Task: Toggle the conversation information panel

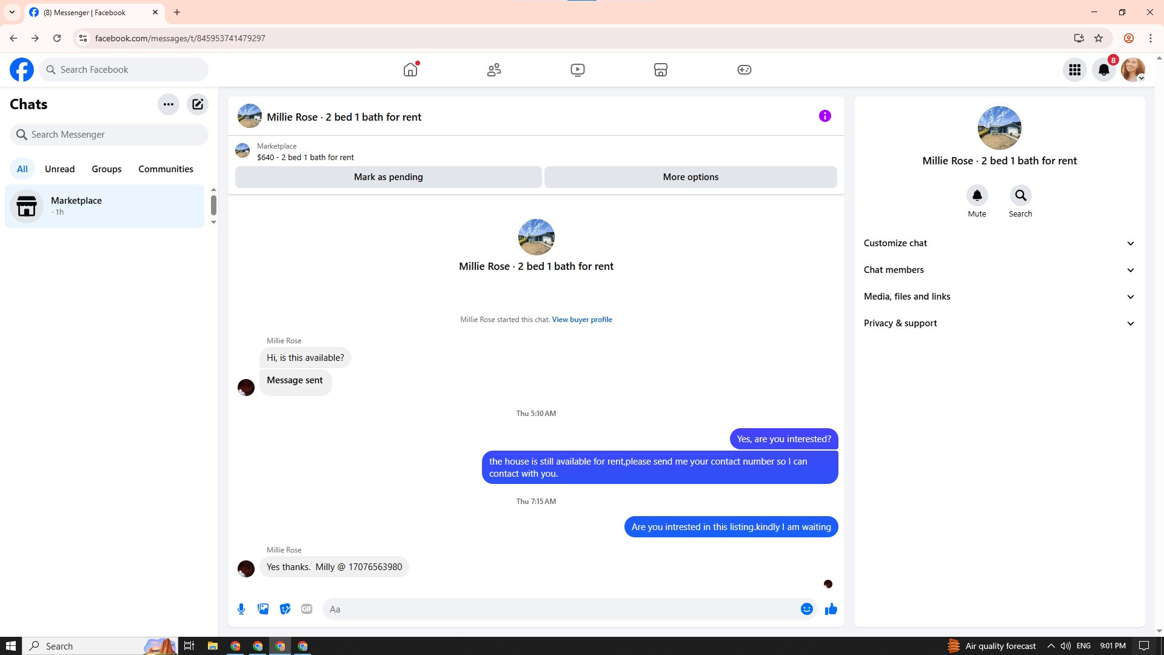Action: [824, 116]
